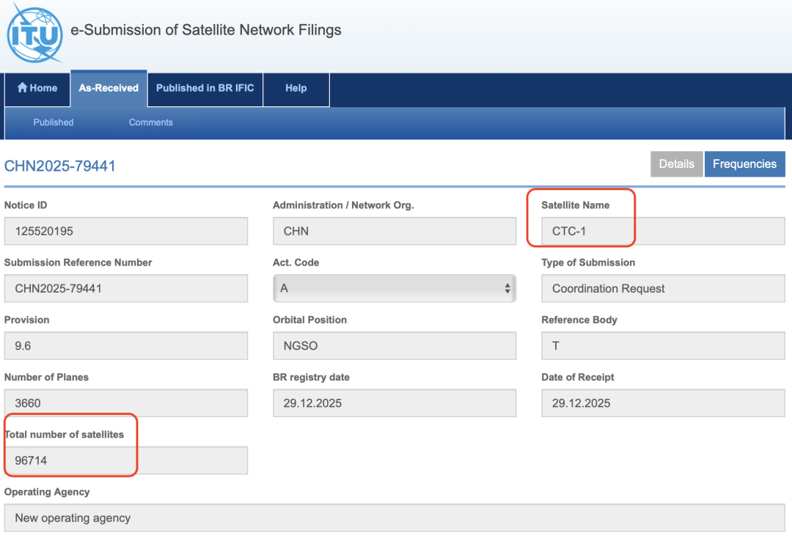Click the Type of Submission field
Viewport: 792px width, 536px height.
pos(662,288)
